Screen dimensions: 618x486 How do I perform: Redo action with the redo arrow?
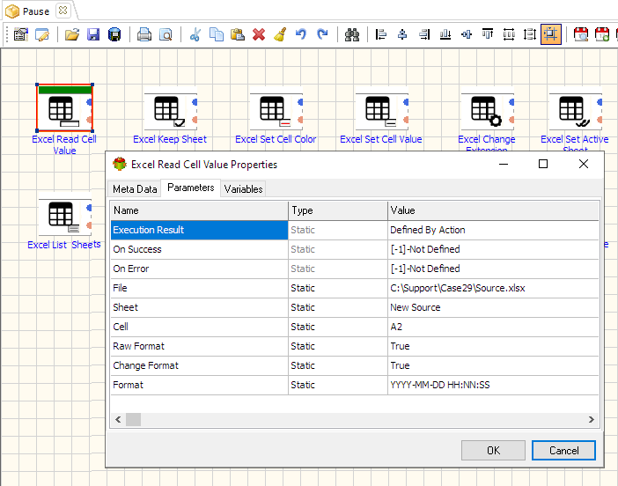point(322,34)
